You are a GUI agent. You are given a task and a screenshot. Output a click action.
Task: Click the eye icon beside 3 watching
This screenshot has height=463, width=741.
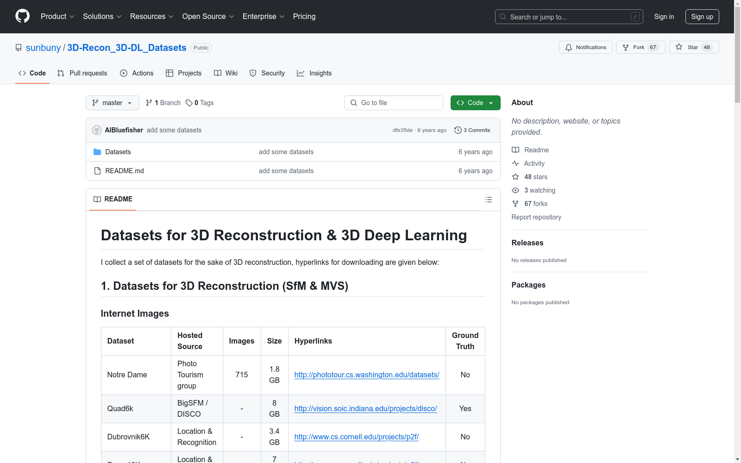(x=515, y=190)
